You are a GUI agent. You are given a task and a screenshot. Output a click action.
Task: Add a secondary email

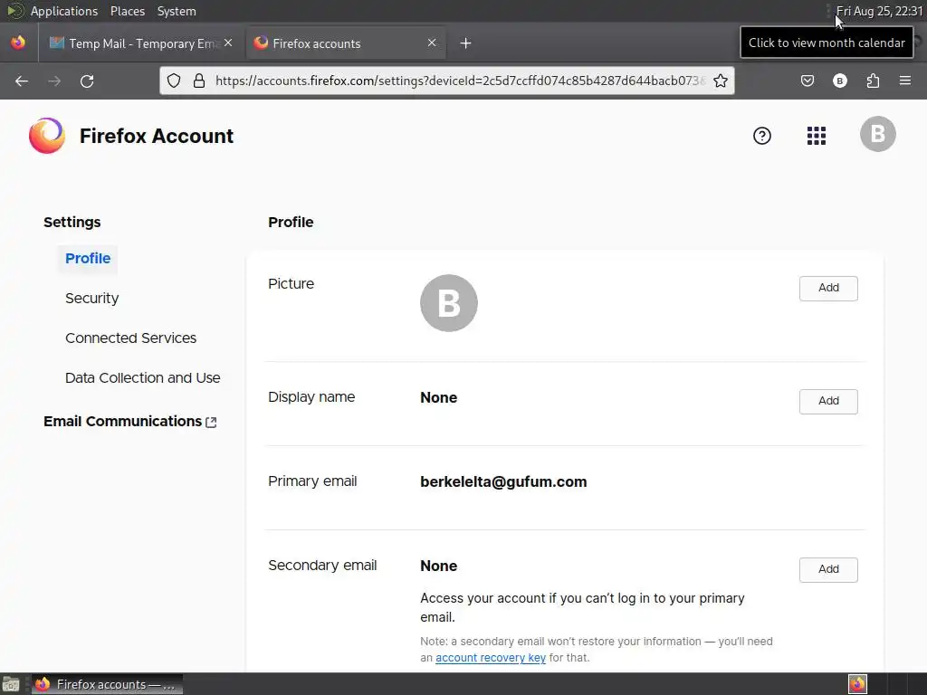coord(828,570)
